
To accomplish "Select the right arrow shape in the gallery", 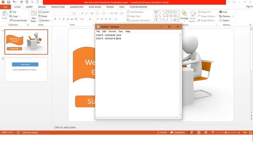I will (x=167, y=16).
